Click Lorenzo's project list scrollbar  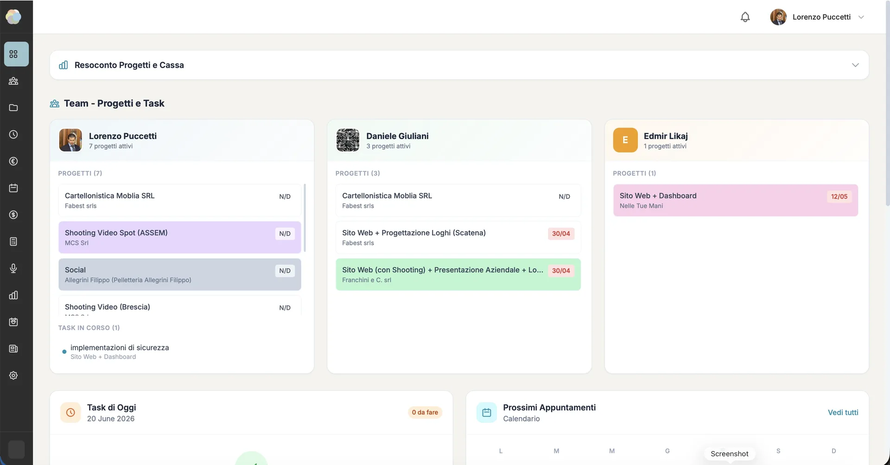(305, 218)
